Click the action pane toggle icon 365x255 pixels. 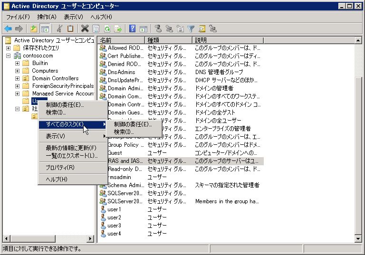(x=144, y=29)
